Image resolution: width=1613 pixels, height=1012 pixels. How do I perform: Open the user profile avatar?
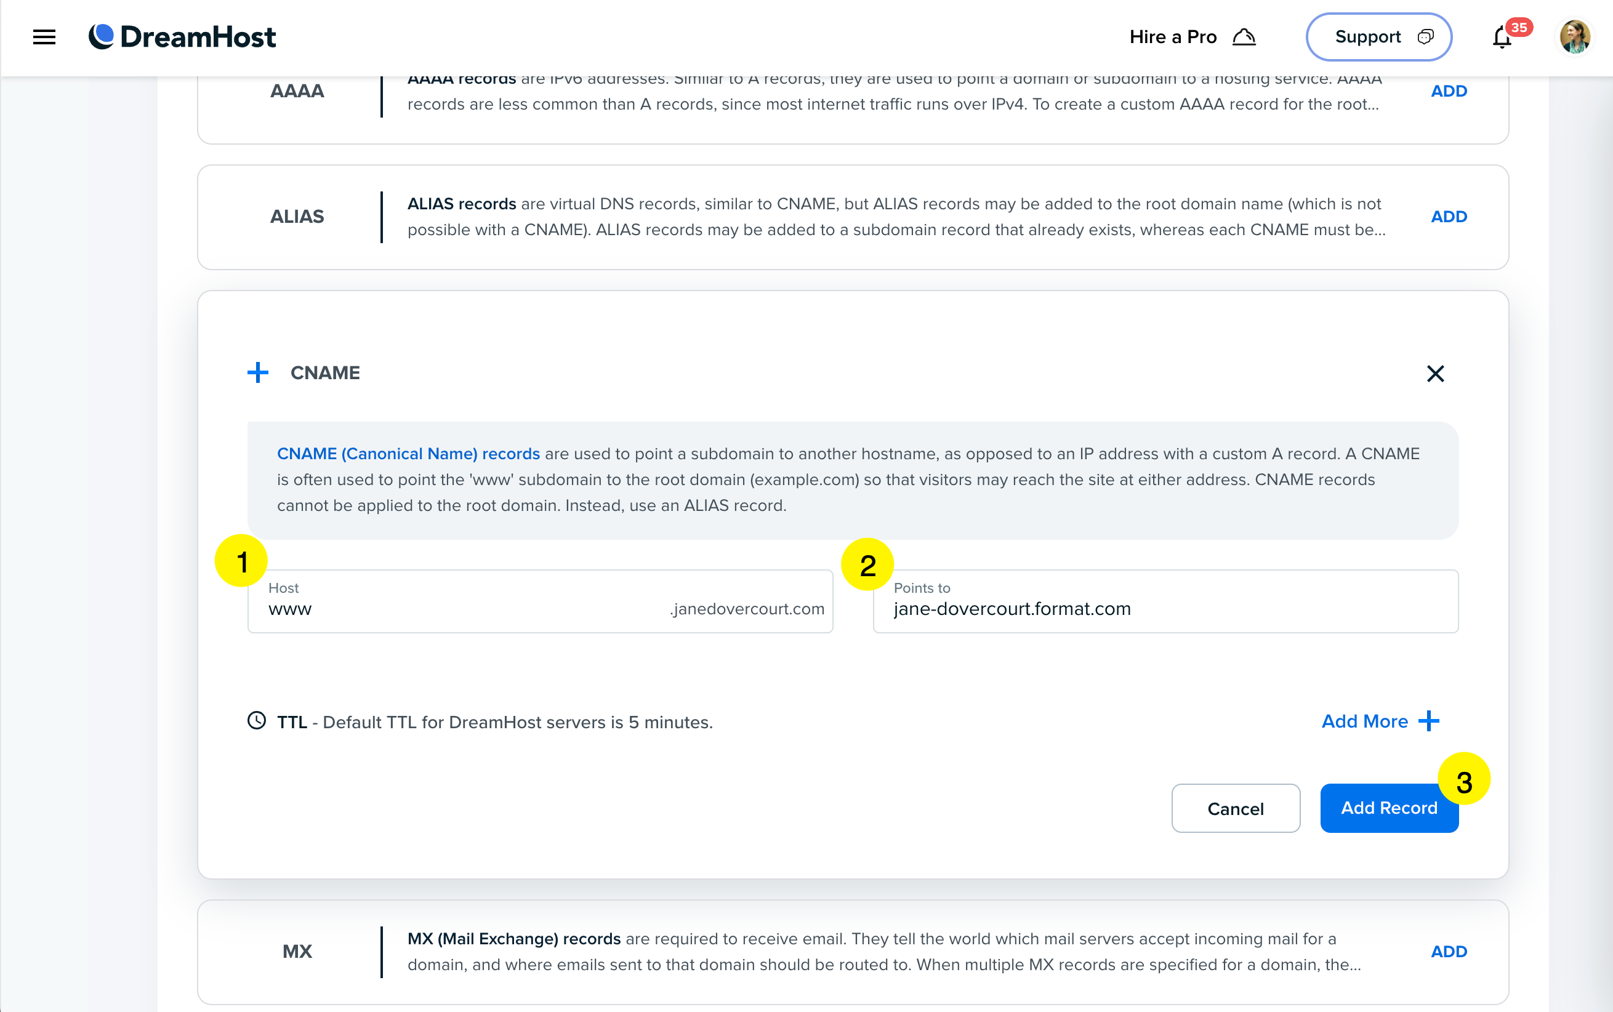[x=1574, y=37]
